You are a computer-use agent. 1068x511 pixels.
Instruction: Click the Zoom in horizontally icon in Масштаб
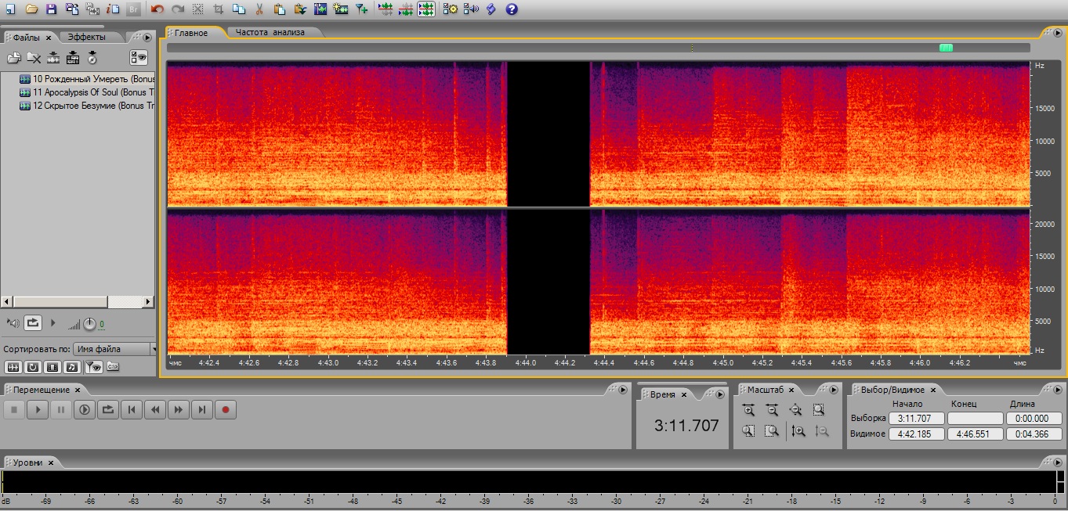tap(749, 409)
